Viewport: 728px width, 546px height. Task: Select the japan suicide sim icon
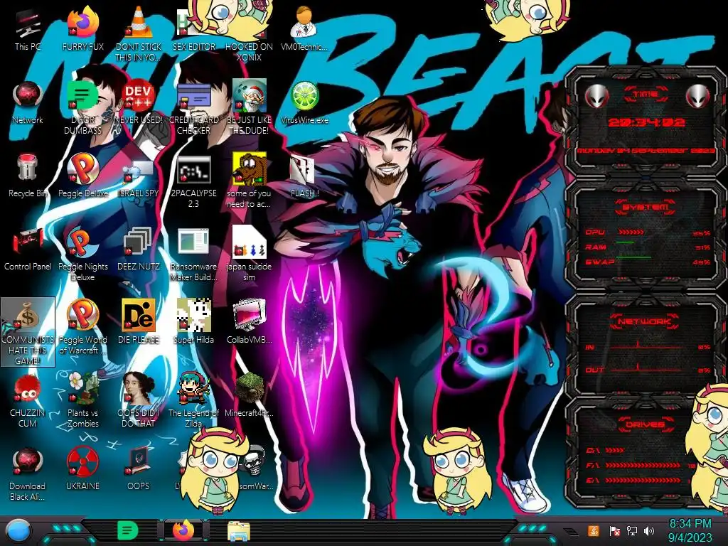[249, 254]
